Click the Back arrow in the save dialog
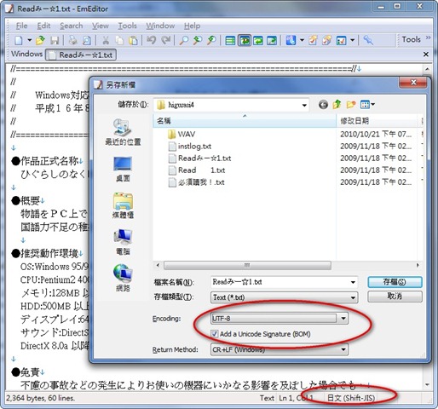Screen dimensions: 438x409 point(323,105)
